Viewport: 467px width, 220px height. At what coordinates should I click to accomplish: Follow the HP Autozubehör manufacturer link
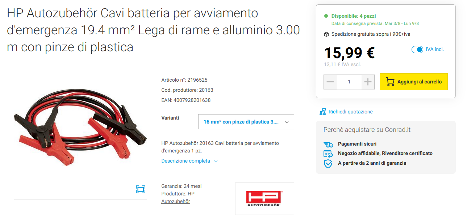pos(178,198)
